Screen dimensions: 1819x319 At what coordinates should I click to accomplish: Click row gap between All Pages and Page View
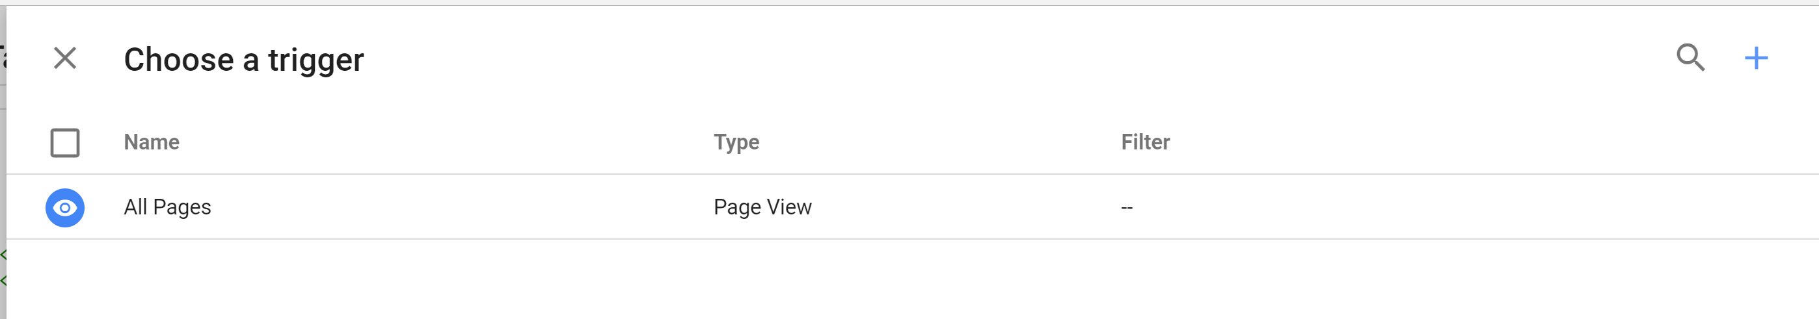click(x=459, y=207)
